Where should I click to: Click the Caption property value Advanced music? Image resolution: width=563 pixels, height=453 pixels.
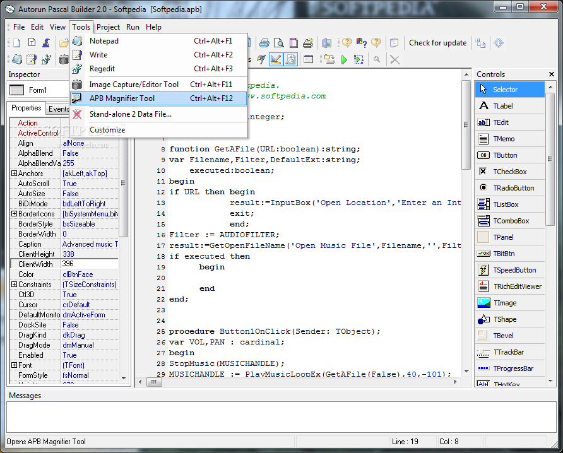[90, 244]
